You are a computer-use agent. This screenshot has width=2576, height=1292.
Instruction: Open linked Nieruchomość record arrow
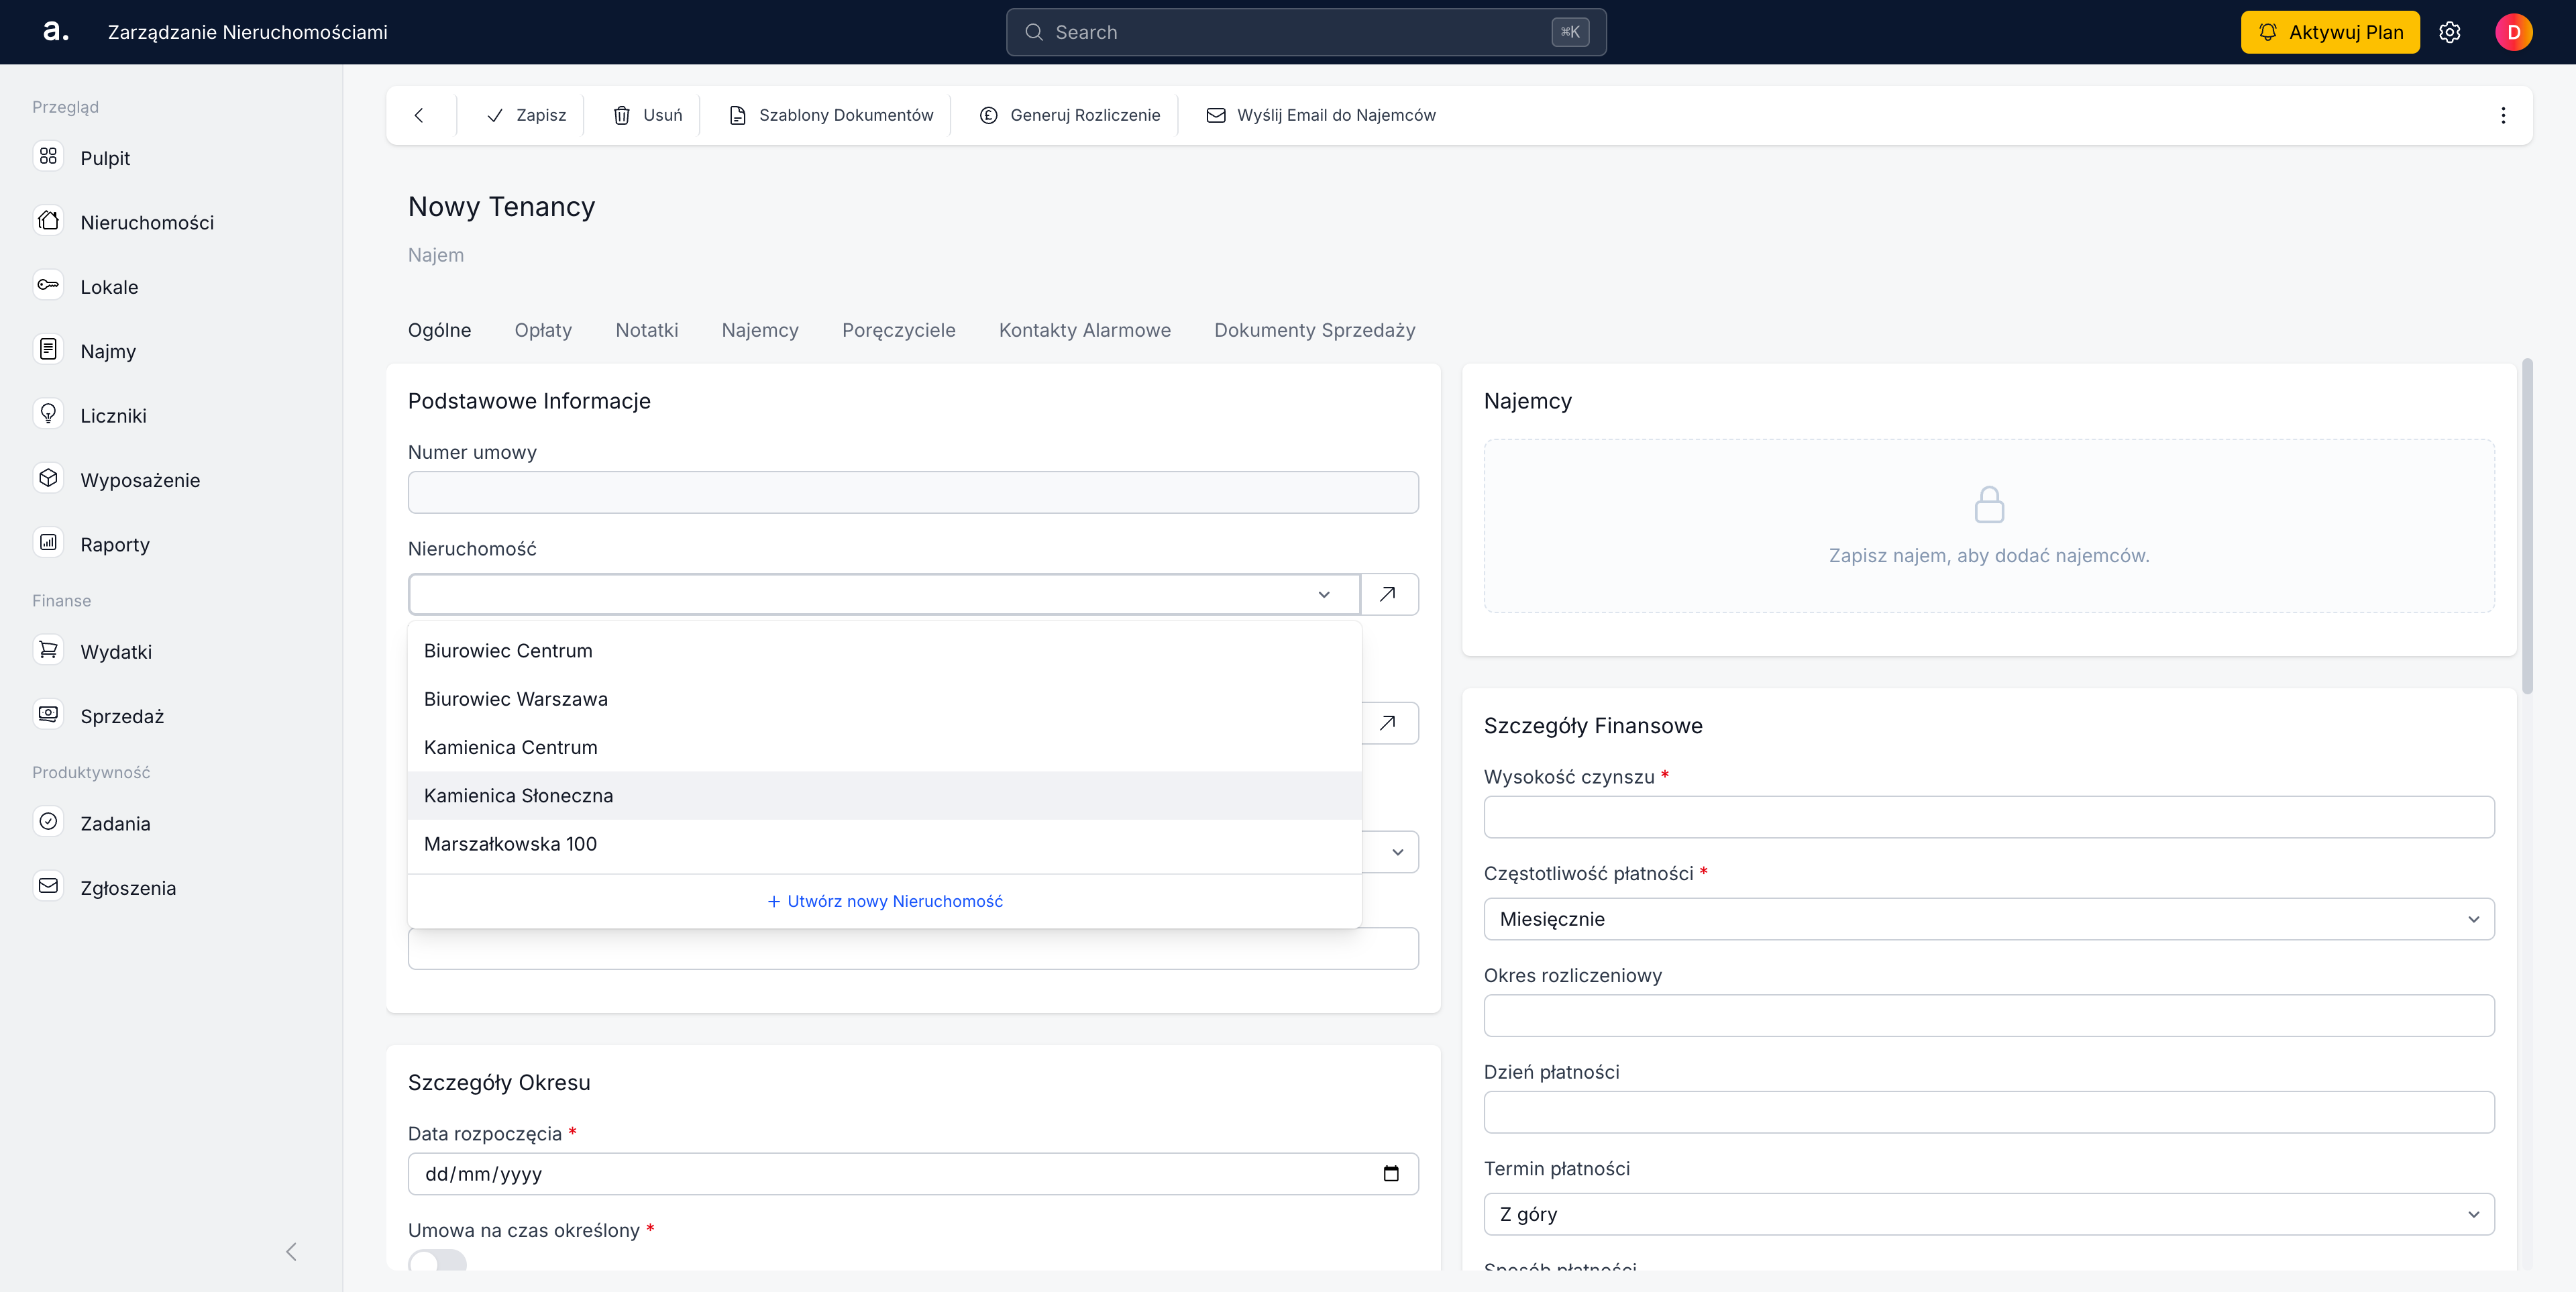(1389, 594)
